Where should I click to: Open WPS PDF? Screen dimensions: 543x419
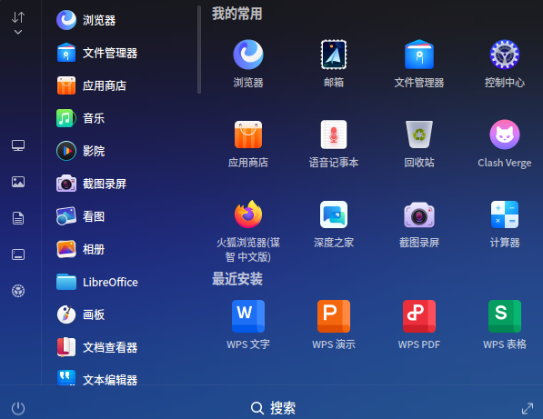point(419,324)
